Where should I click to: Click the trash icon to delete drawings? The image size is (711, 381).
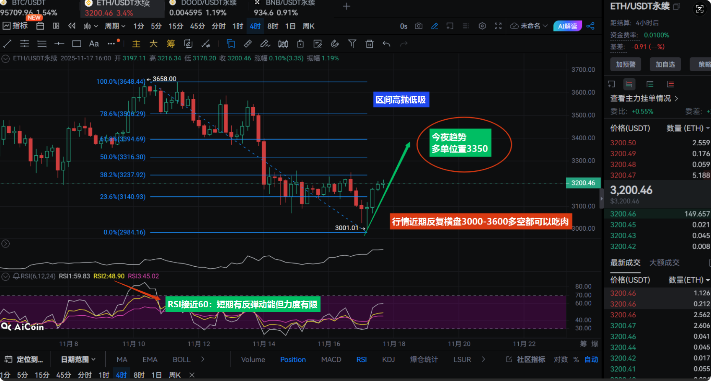point(369,44)
